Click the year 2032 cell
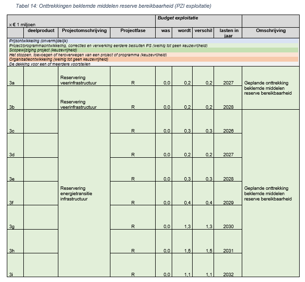This screenshot has width=305, height=282. tap(227, 275)
